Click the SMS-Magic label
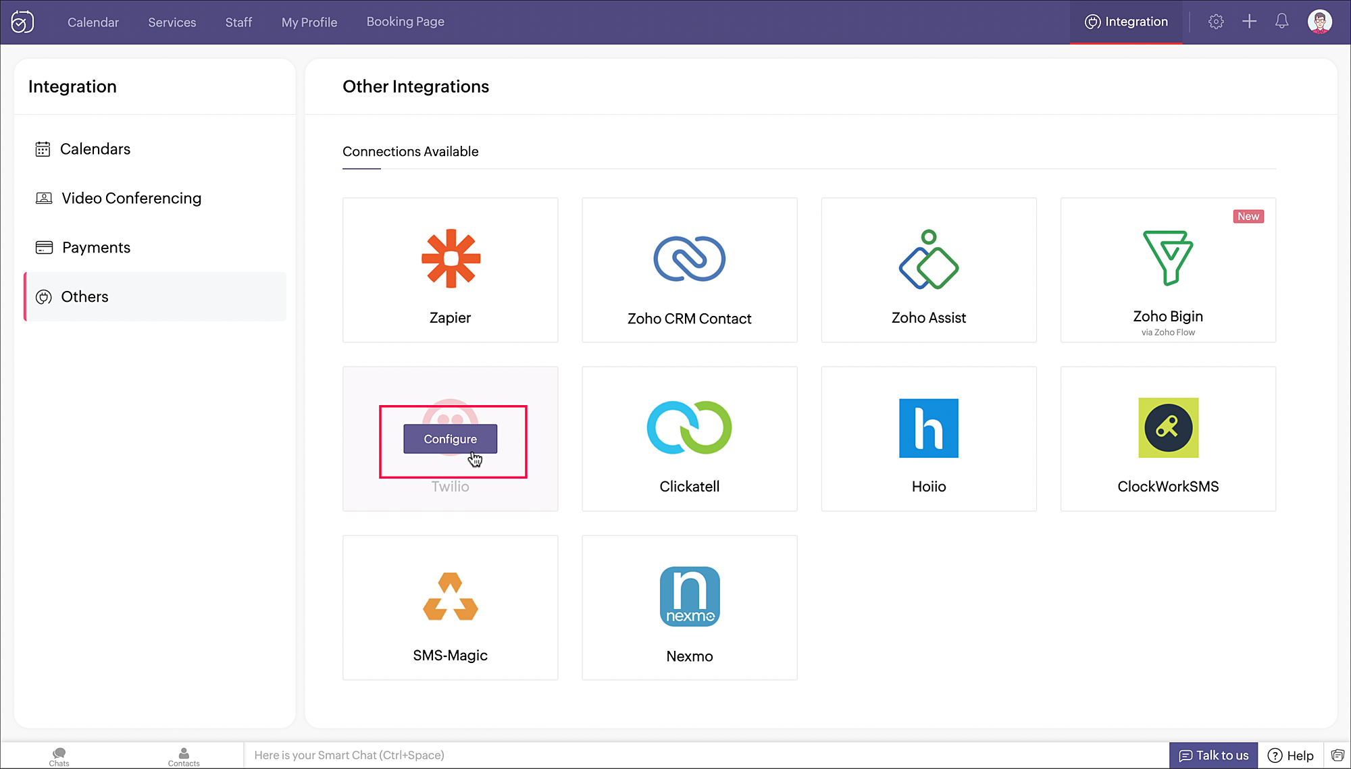1351x769 pixels. (x=451, y=656)
